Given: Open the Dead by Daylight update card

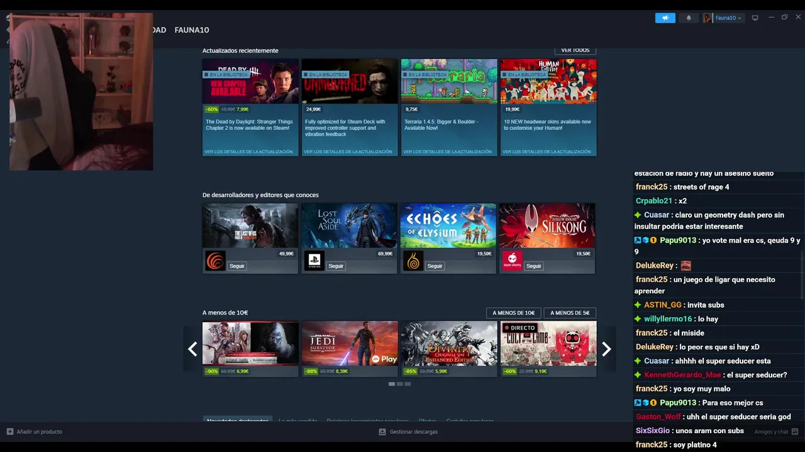Looking at the screenshot, I should click(250, 107).
